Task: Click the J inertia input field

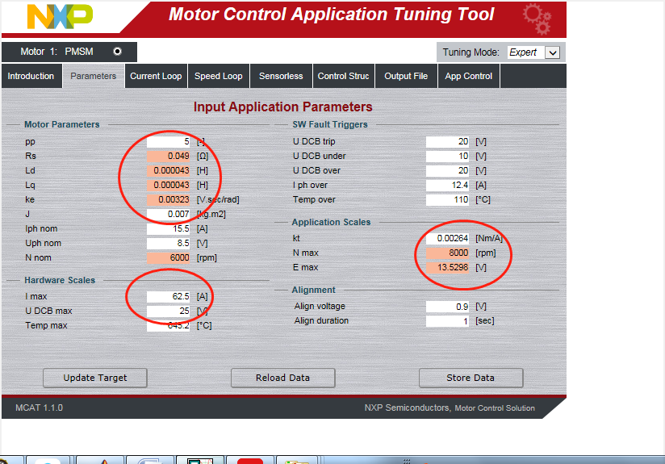Action: tap(169, 214)
